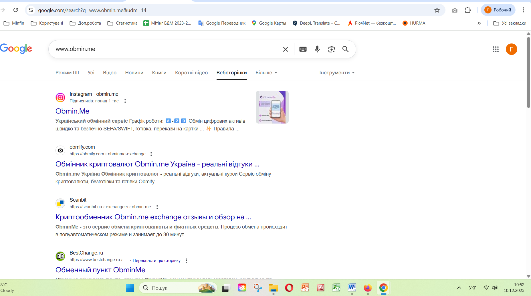Viewport: 531px width, 296px height.
Task: Open the Minfin bookmark folder
Action: (x=14, y=23)
